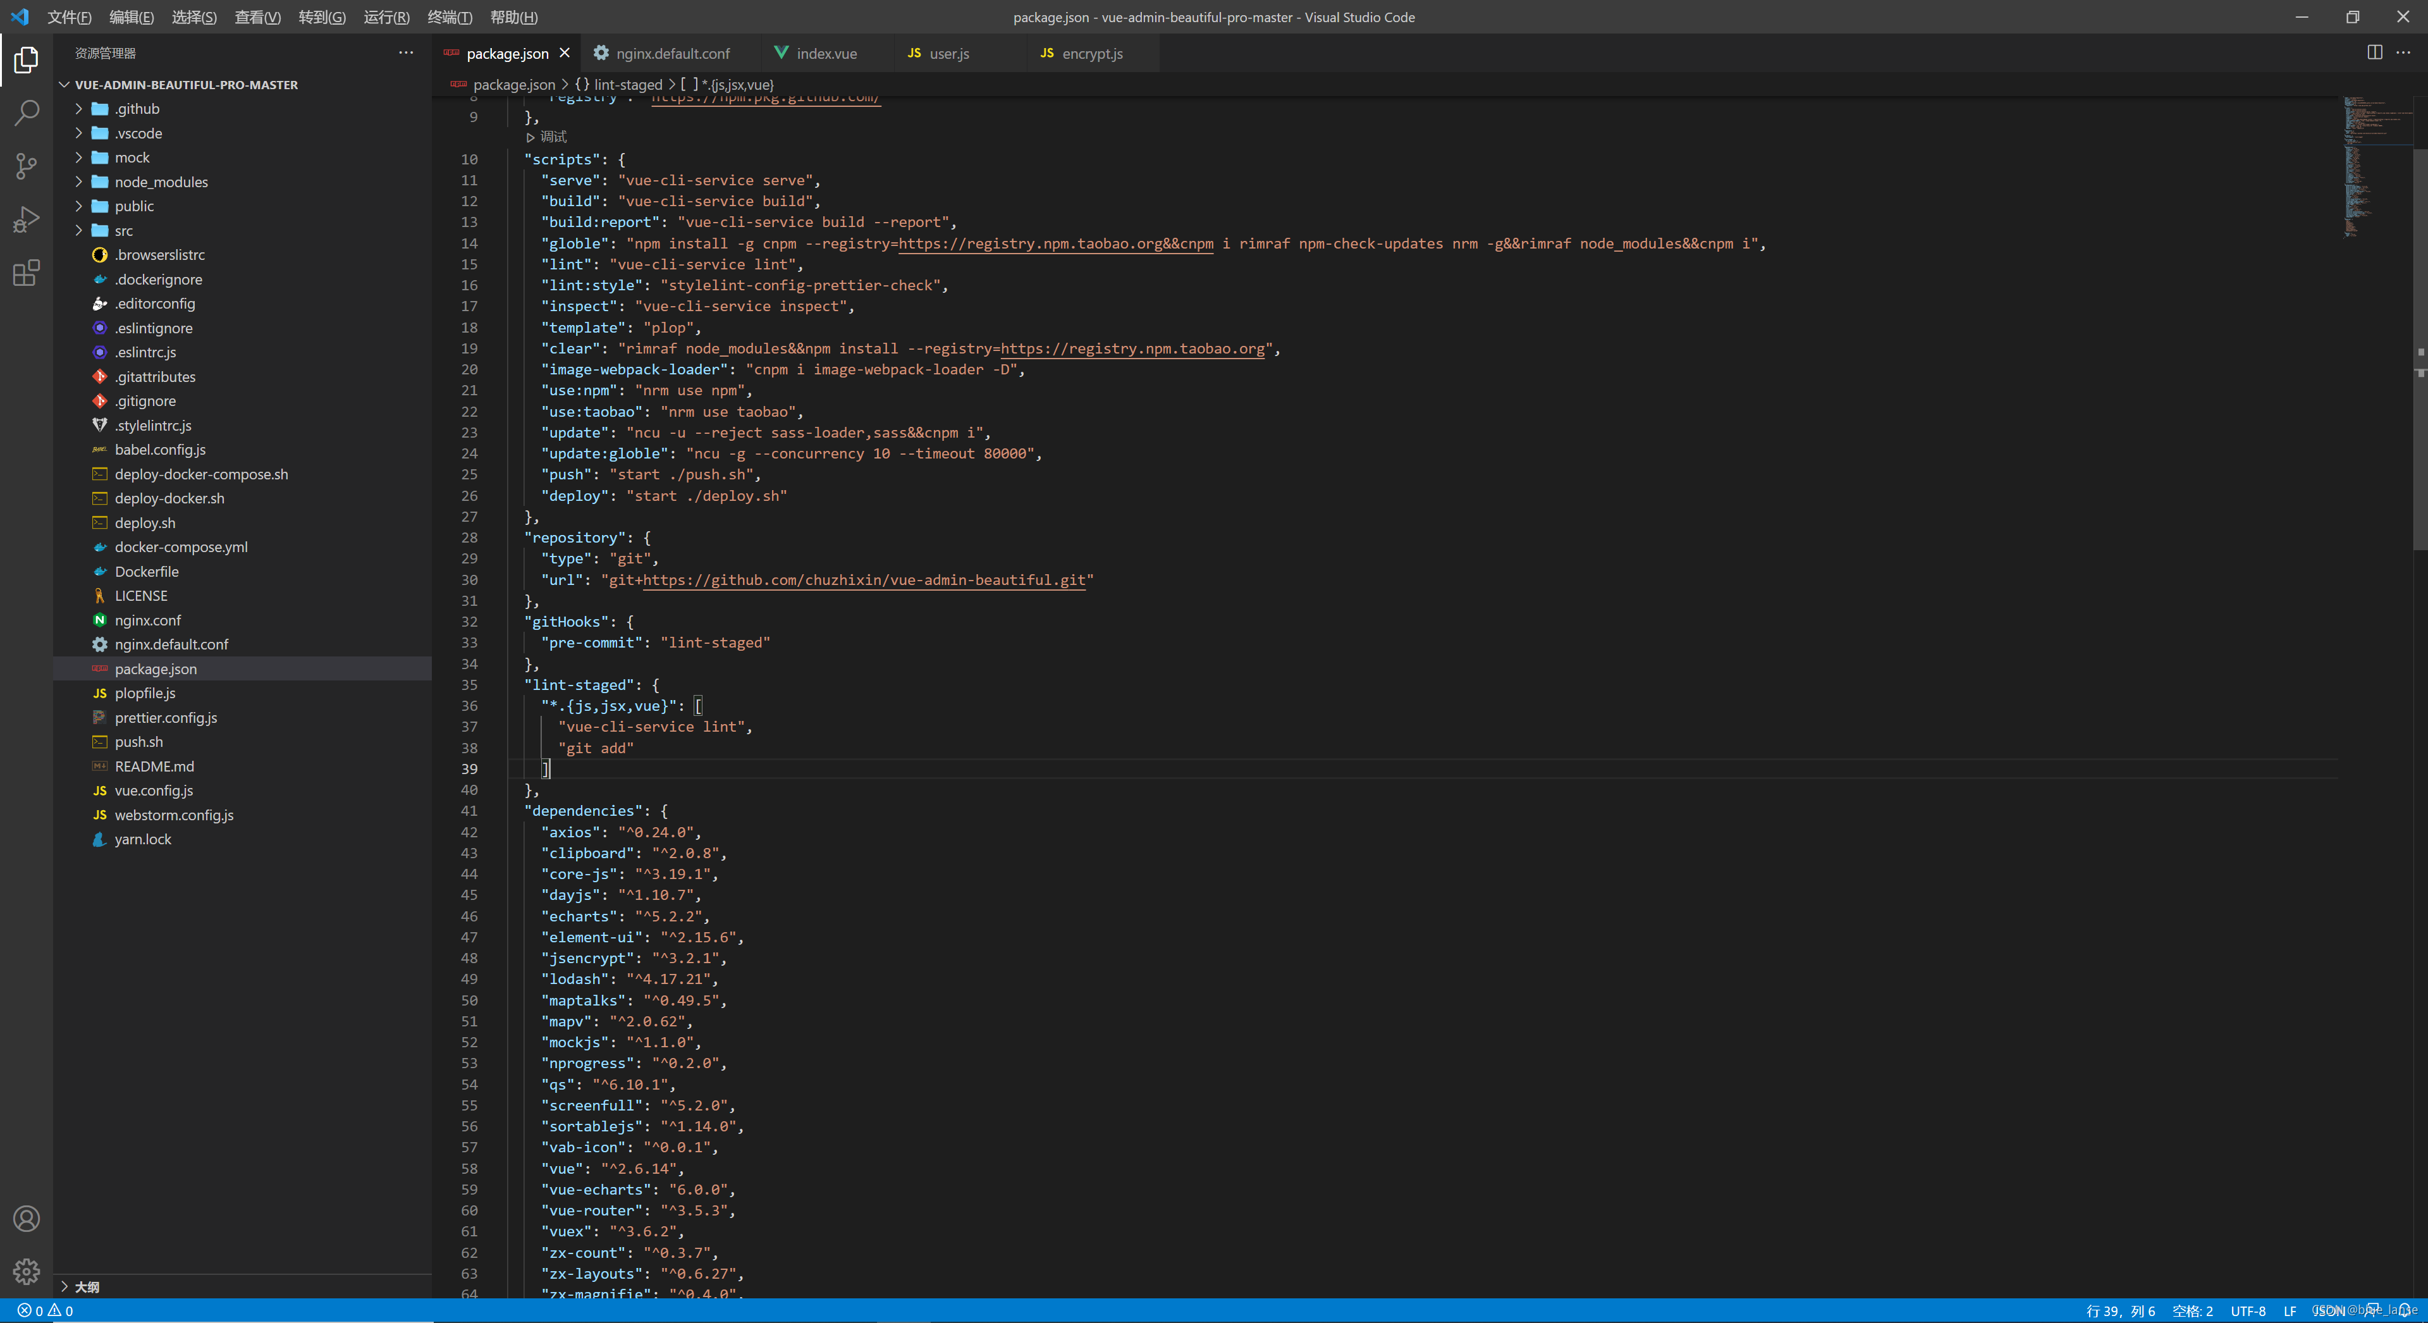Open the 查看 menu
This screenshot has width=2428, height=1323.
(x=257, y=17)
